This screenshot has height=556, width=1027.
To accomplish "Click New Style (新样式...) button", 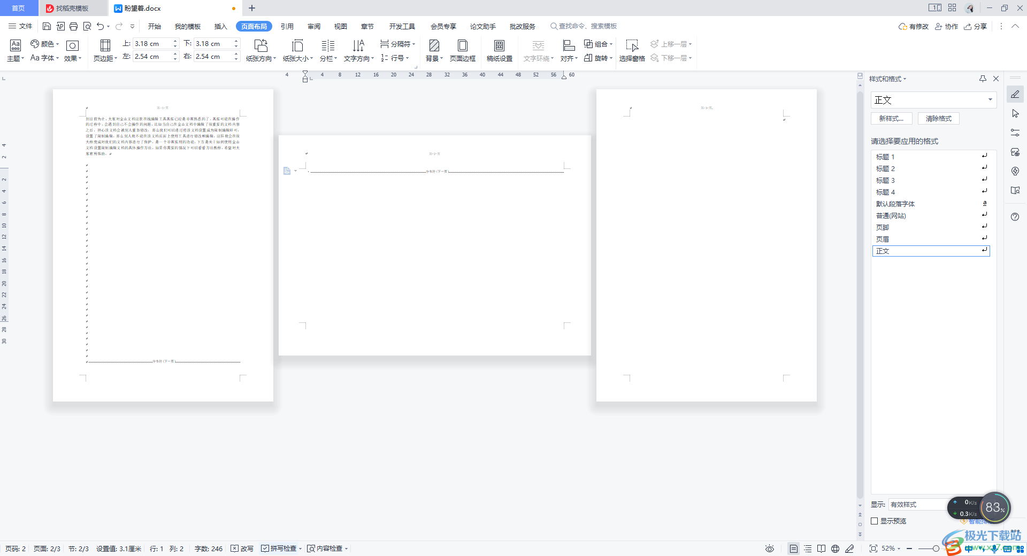I will pyautogui.click(x=891, y=119).
